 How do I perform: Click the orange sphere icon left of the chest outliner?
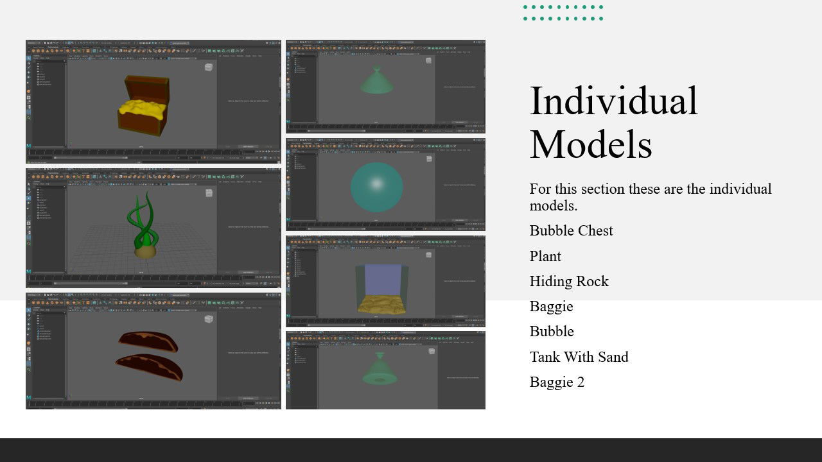click(29, 91)
